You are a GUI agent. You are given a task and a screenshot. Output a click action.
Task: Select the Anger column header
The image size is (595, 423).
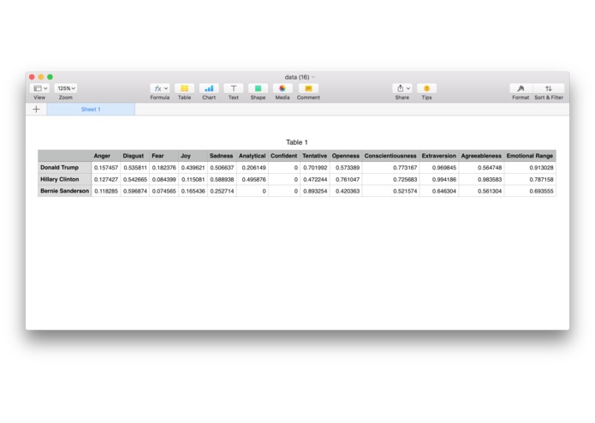106,156
